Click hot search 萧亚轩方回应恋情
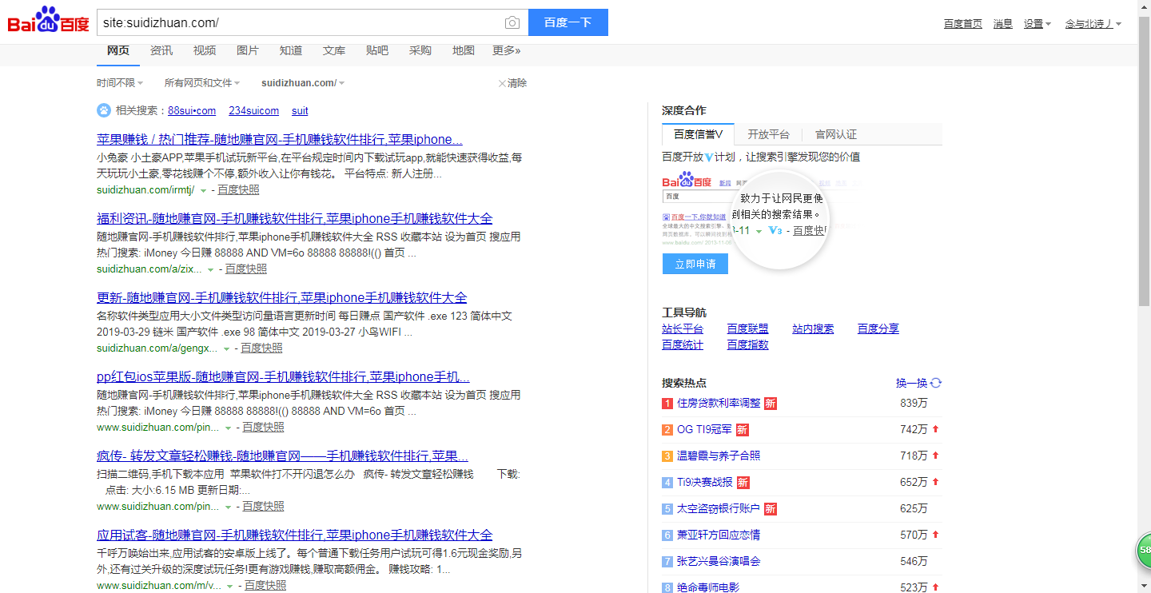This screenshot has width=1151, height=593. pyautogui.click(x=719, y=535)
